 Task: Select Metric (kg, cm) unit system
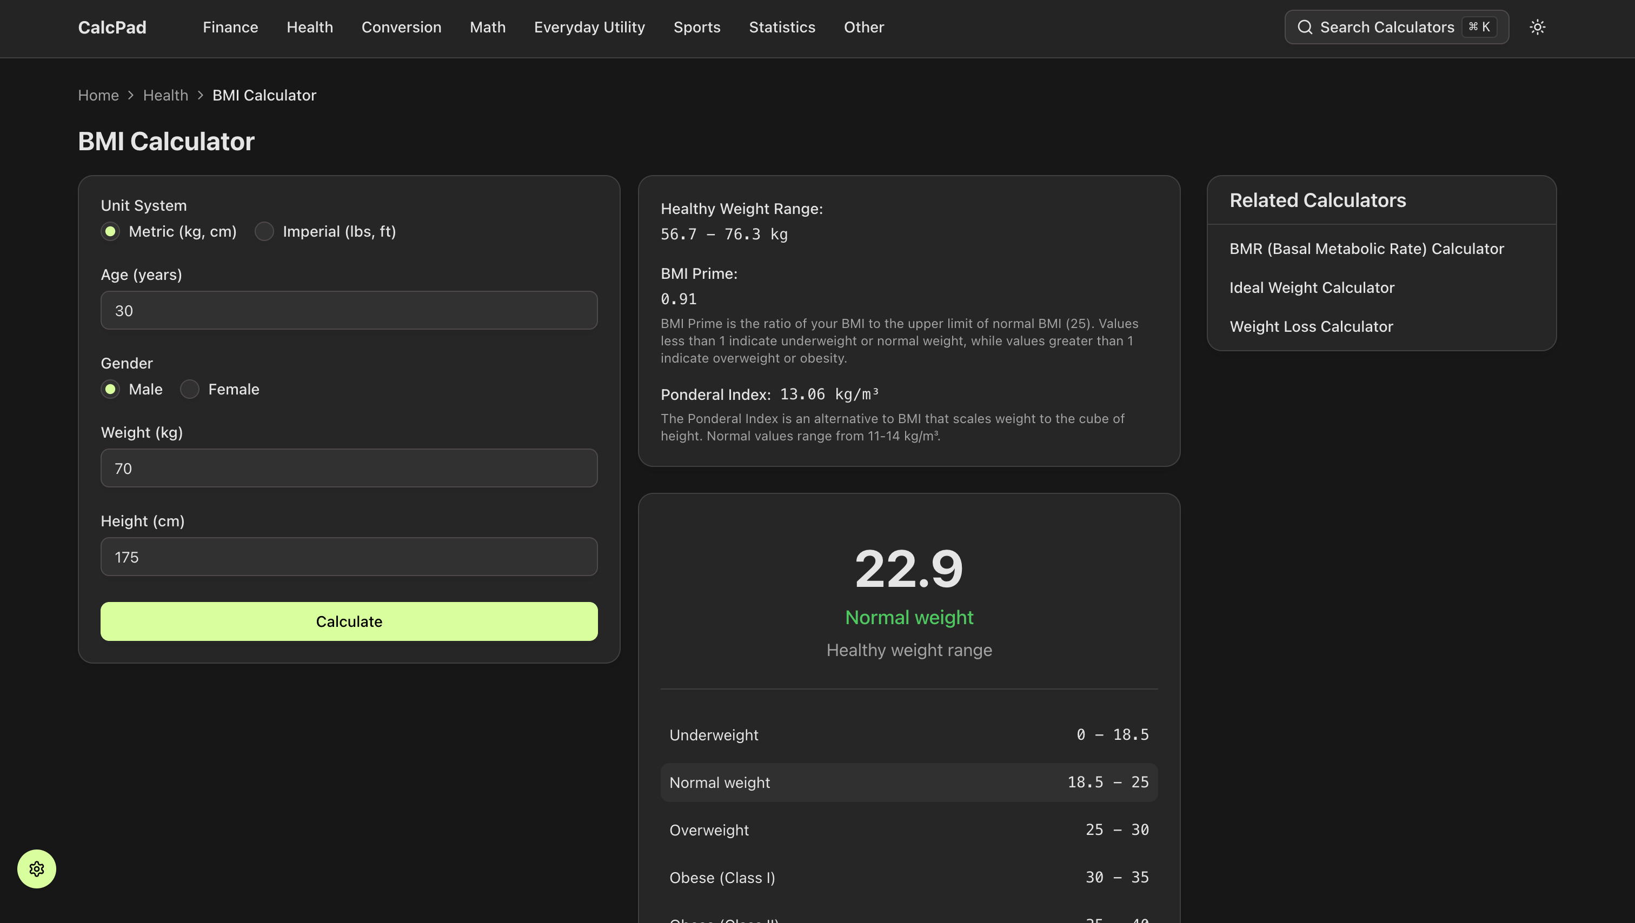(110, 231)
